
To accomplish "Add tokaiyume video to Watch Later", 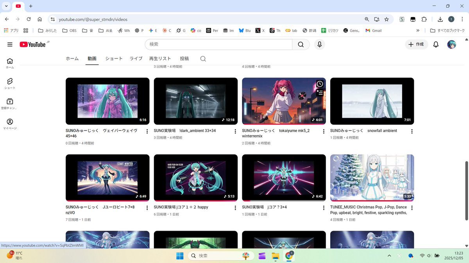I will click(x=320, y=84).
